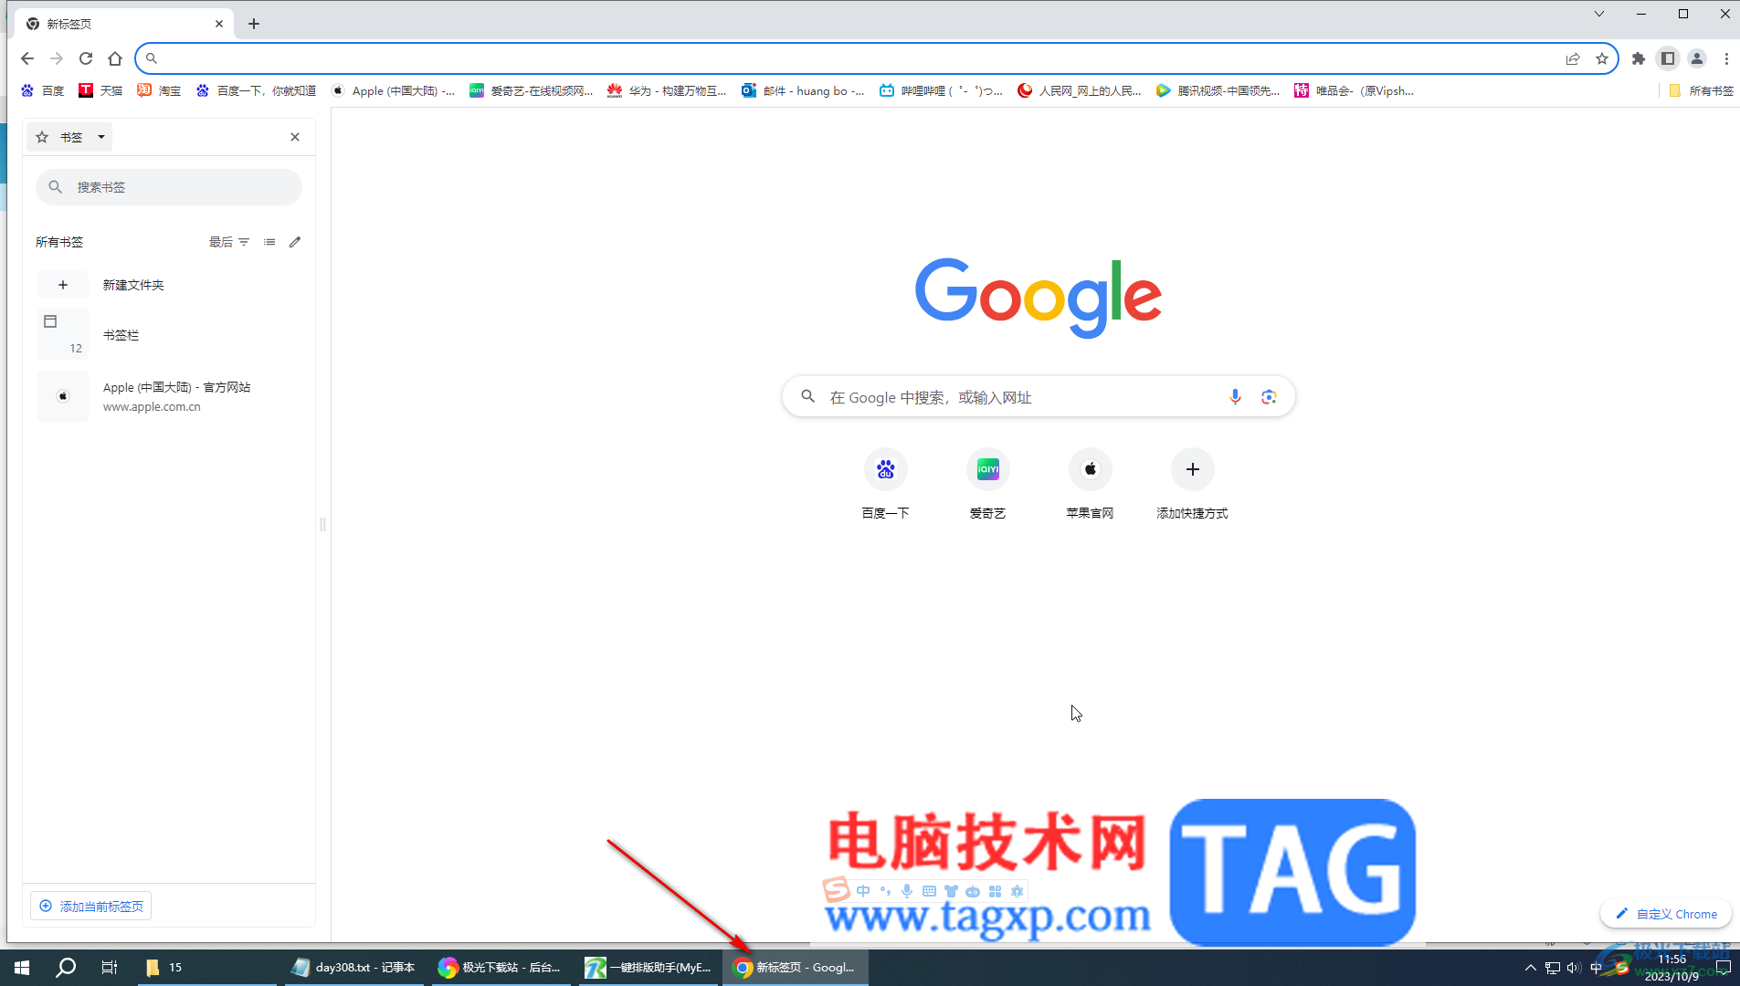Show hidden system tray icons
This screenshot has width=1740, height=986.
(x=1531, y=968)
